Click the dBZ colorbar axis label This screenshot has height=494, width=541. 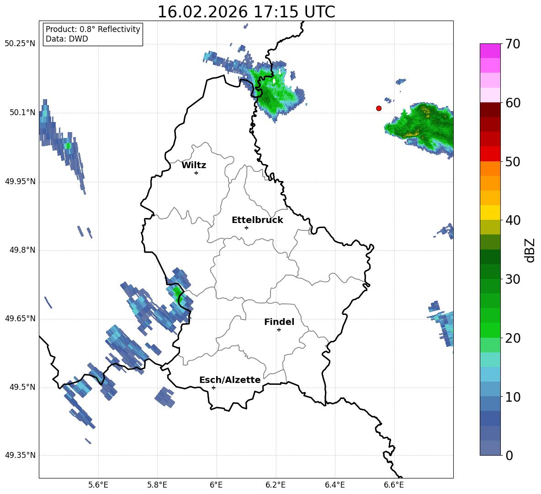pyautogui.click(x=530, y=250)
